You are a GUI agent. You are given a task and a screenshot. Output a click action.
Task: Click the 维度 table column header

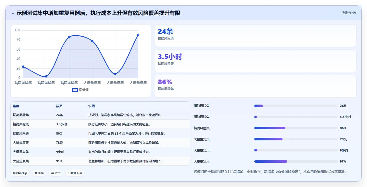coord(16,106)
